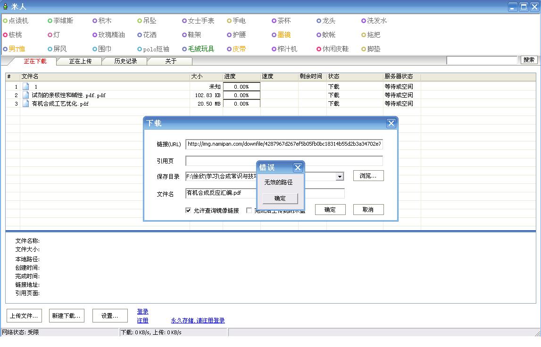Click 确定 in the 错误 dialog

280,198
